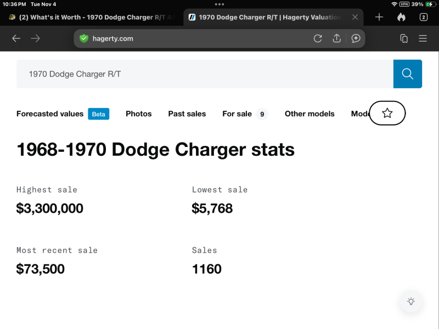Go back to the previous page
Screen dimensions: 439x329
[16, 38]
